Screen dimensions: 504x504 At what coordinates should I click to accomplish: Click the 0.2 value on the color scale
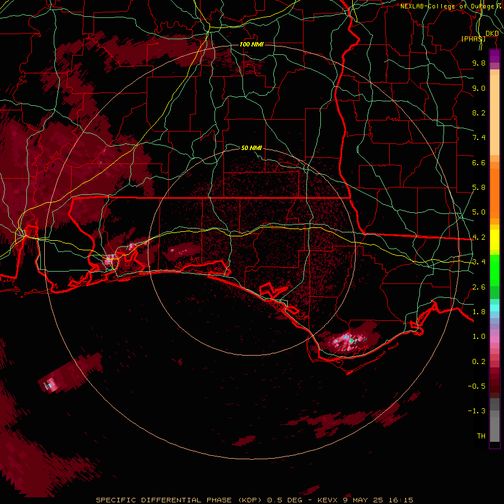point(479,362)
